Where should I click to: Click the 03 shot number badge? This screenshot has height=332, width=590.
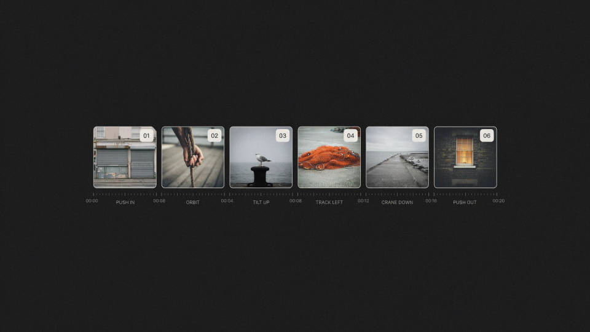pyautogui.click(x=283, y=135)
